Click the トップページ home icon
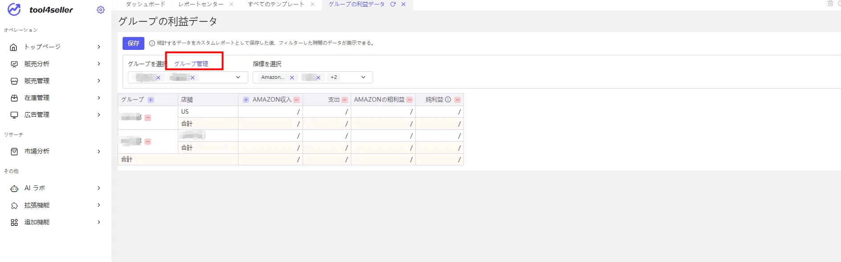This screenshot has height=262, width=841. (14, 47)
